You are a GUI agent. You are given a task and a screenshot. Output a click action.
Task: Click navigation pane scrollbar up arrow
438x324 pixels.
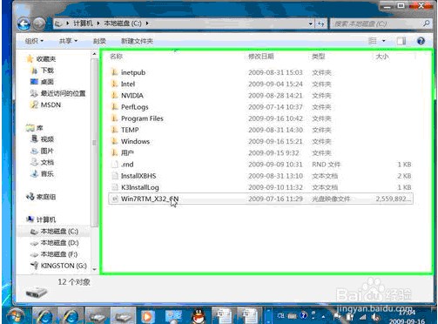point(94,54)
